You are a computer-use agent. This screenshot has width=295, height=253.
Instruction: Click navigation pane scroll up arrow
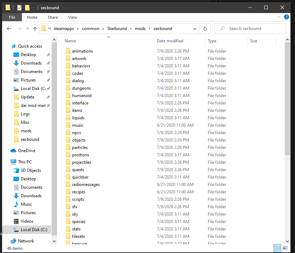coord(54,40)
